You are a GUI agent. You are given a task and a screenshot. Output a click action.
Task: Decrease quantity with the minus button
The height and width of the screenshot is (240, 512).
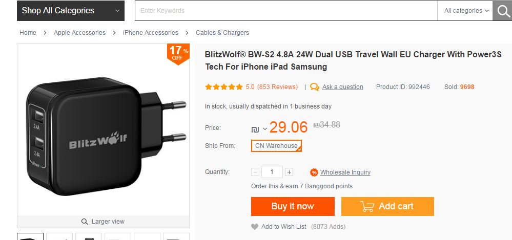click(255, 172)
